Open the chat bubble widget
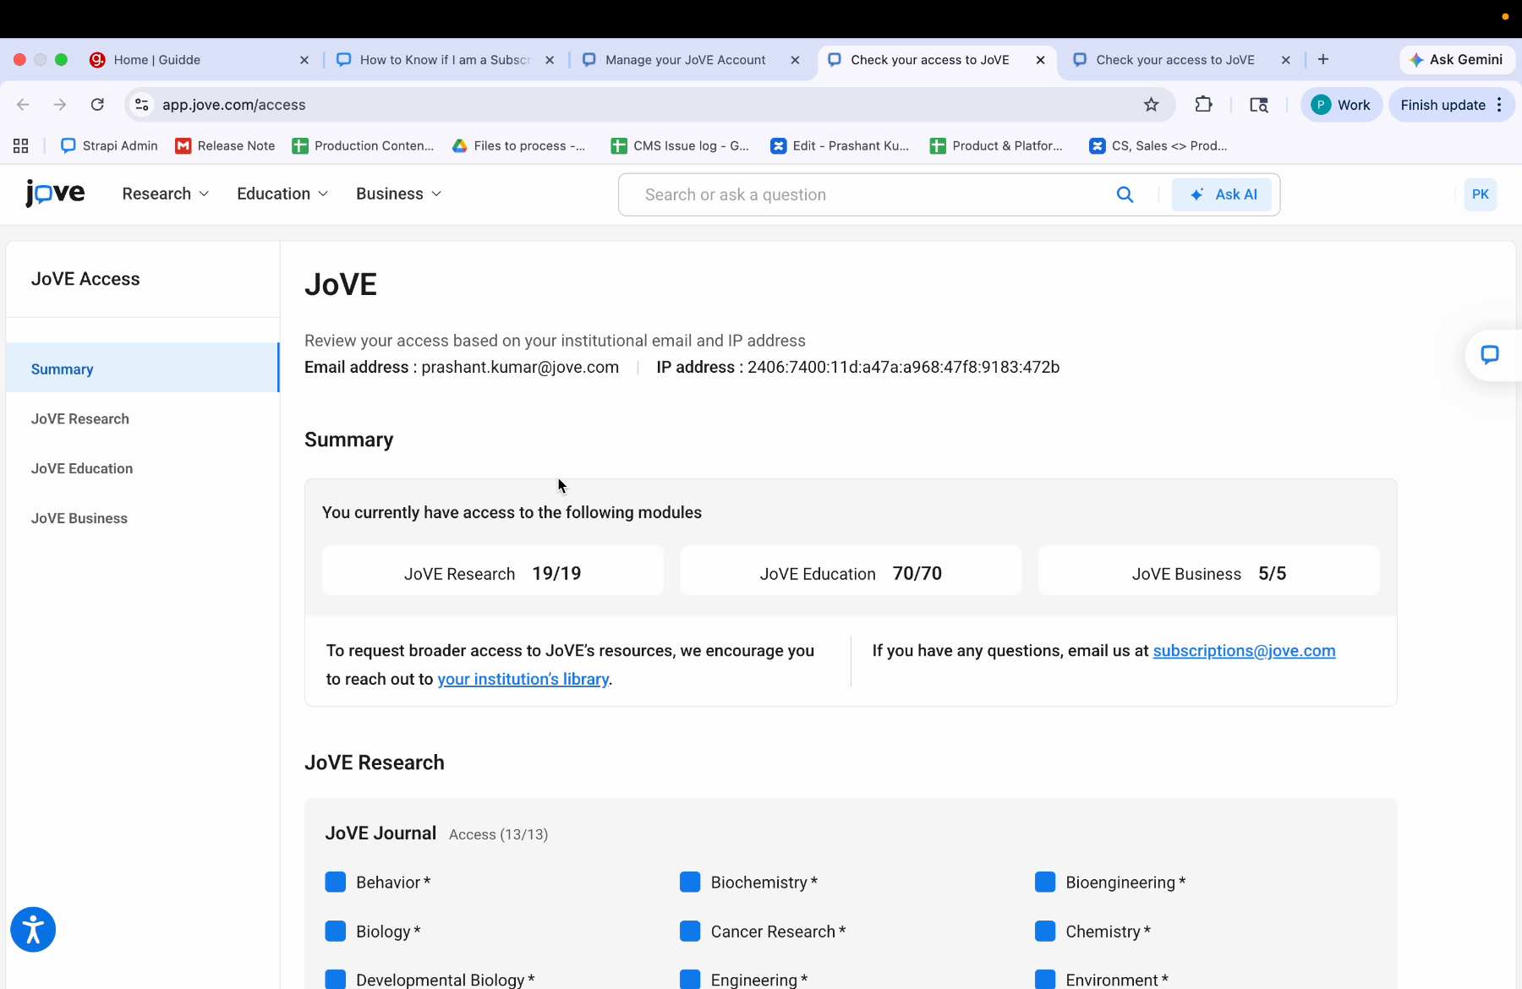The height and width of the screenshot is (989, 1522). (x=1490, y=355)
